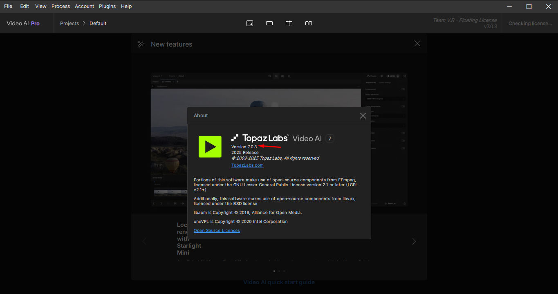
Task: Go to the next feature slide arrow
Action: (414, 241)
